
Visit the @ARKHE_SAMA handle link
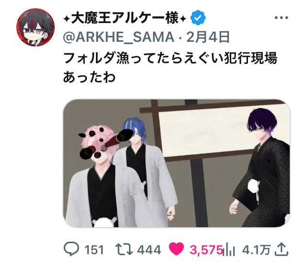[118, 37]
